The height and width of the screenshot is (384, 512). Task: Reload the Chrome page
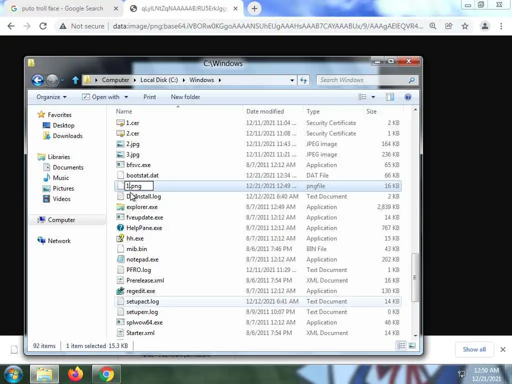tap(43, 26)
